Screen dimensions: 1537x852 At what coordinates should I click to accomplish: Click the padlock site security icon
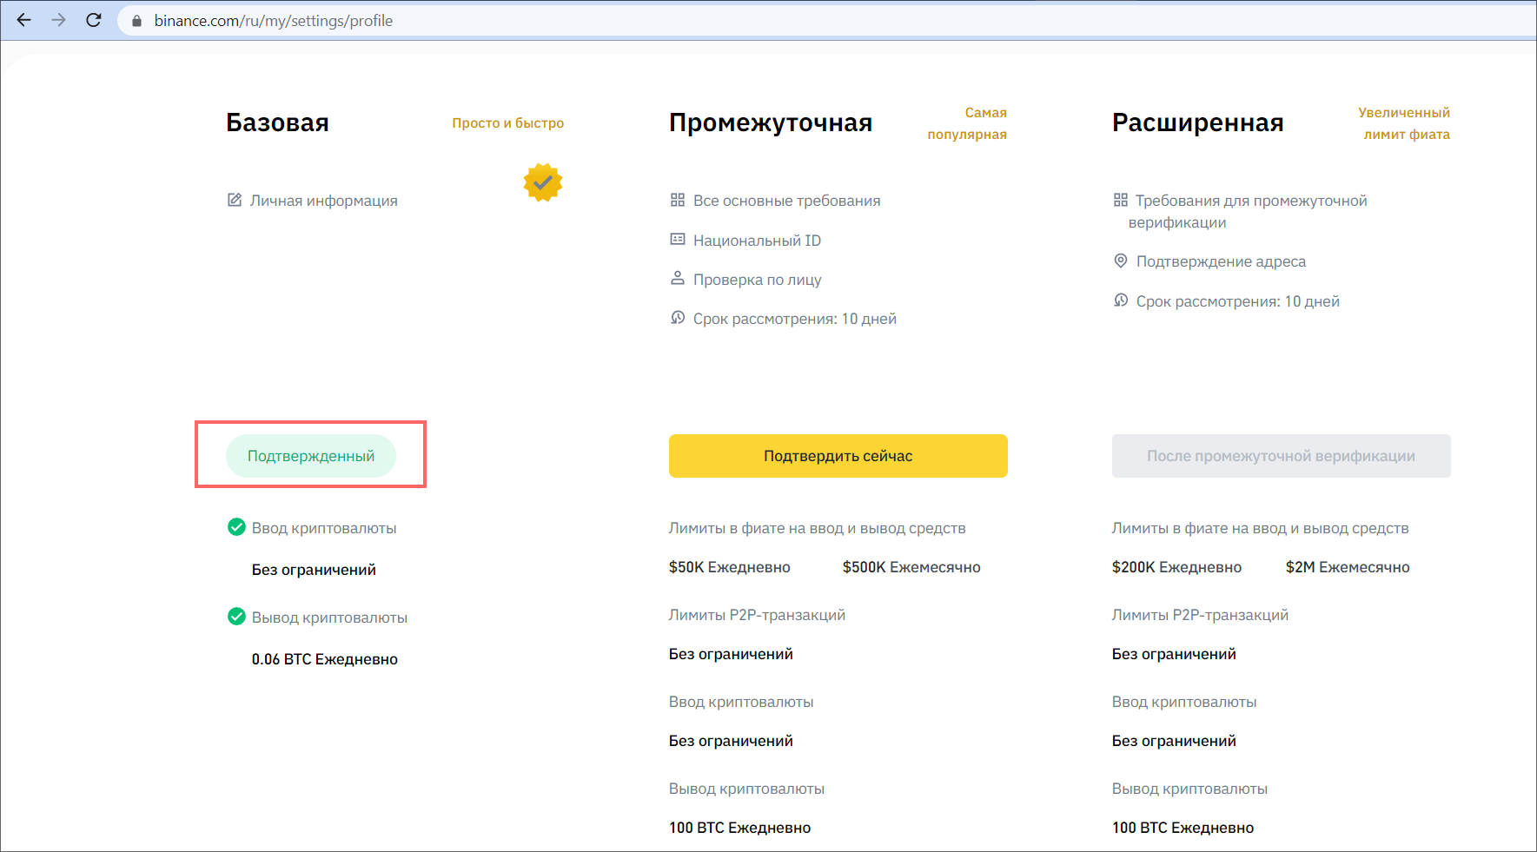tap(136, 21)
